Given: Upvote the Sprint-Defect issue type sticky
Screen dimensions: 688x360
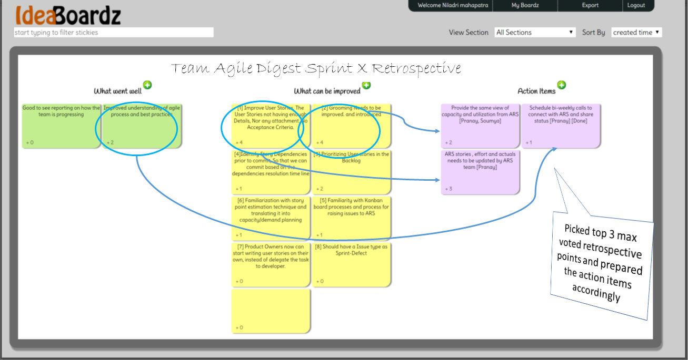Looking at the screenshot, I should coord(318,281).
